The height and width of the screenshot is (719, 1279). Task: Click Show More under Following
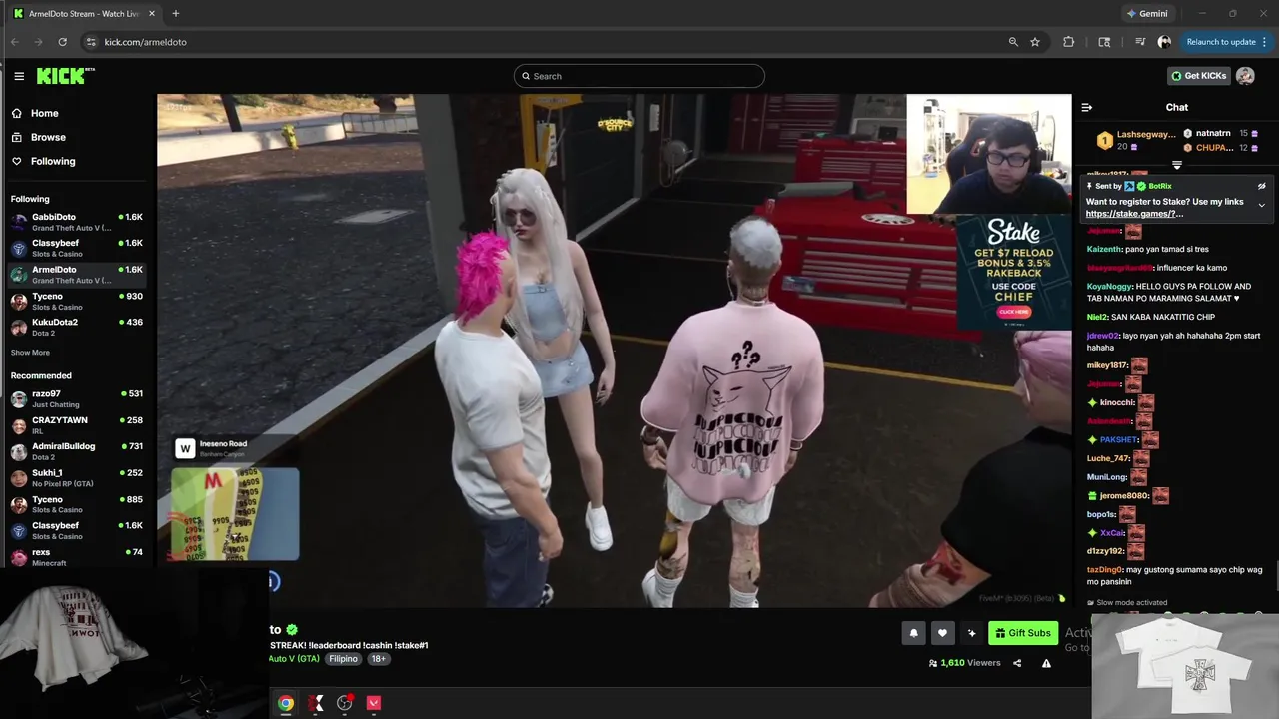point(30,353)
